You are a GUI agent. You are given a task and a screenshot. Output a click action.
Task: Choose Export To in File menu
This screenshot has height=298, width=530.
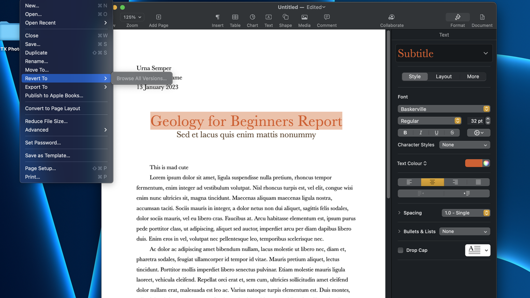(x=36, y=87)
